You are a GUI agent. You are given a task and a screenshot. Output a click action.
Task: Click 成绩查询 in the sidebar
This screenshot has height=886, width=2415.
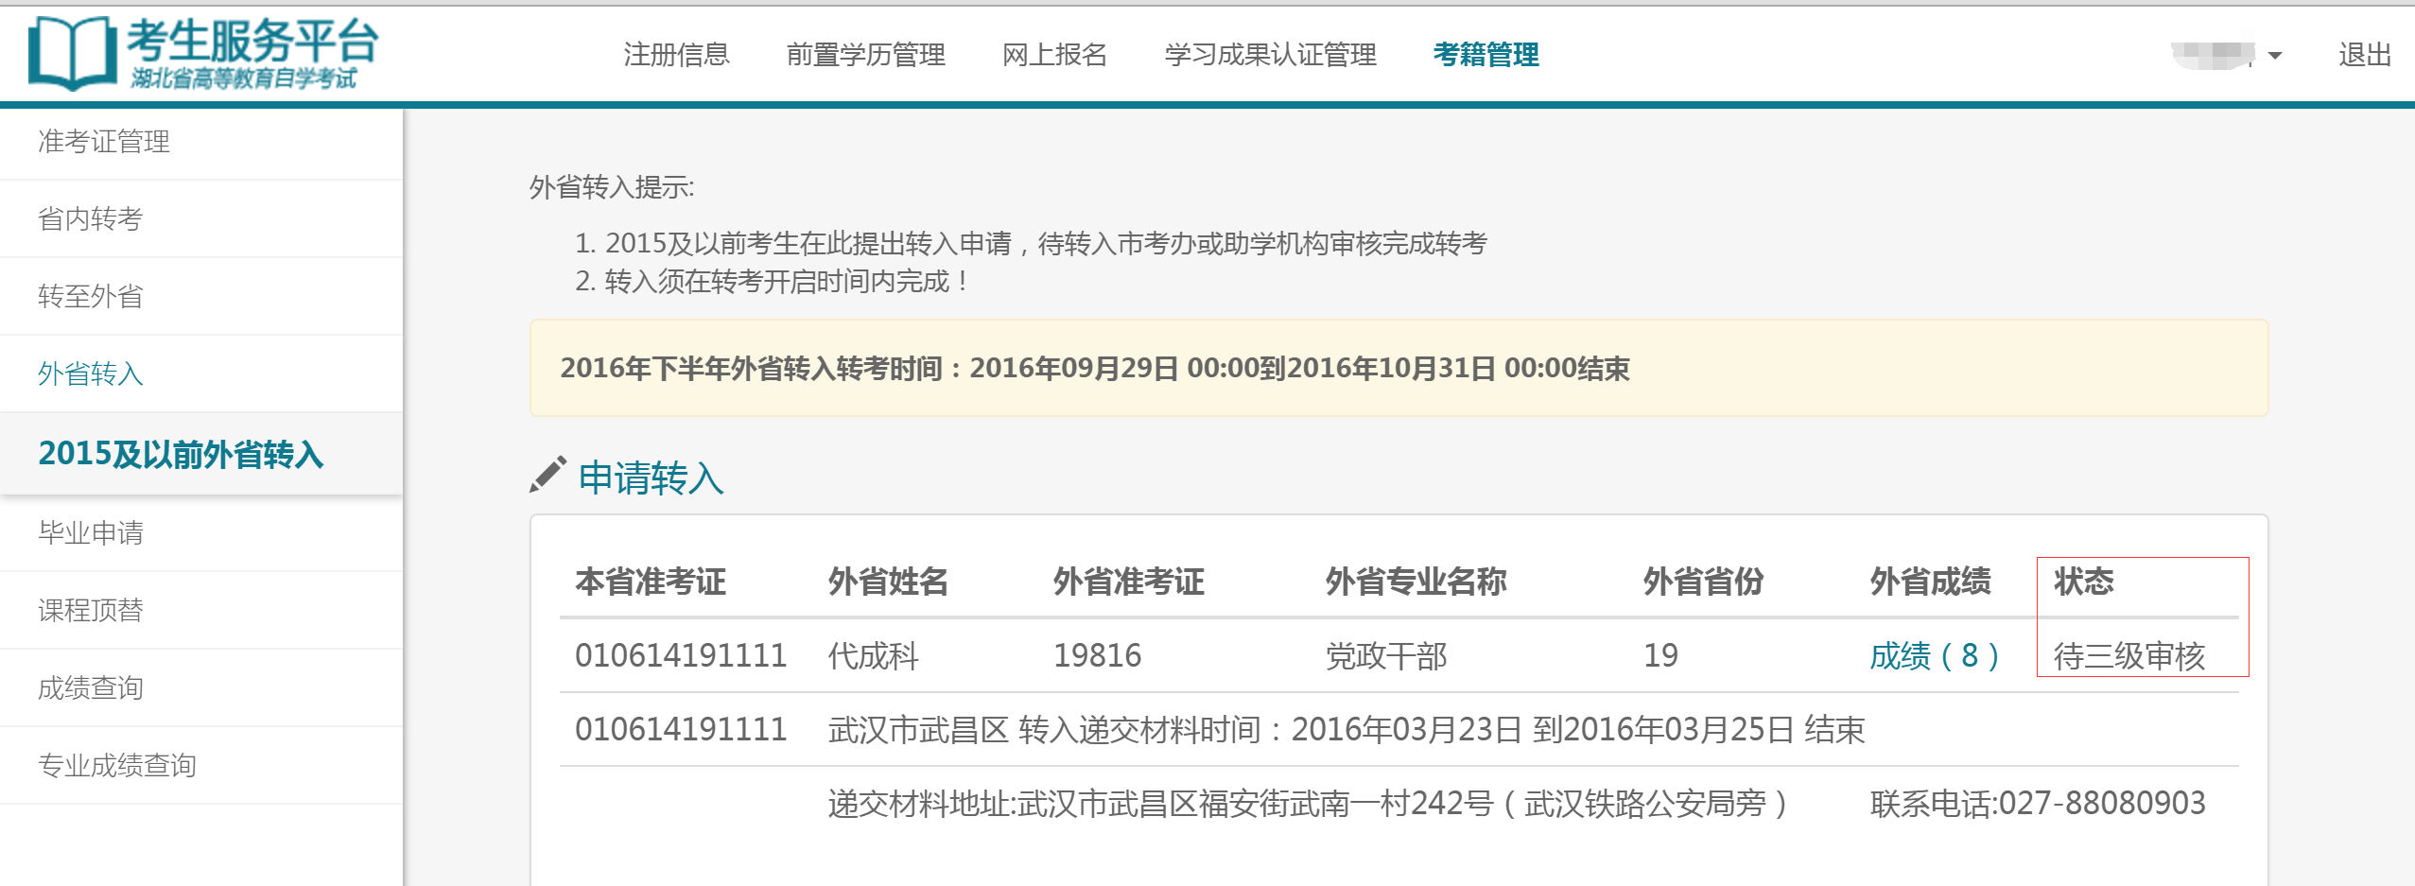[x=91, y=688]
